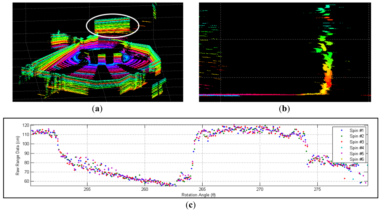The width and height of the screenshot is (381, 212).
Task: Click the y-axis tick label 100
Action: coord(26,144)
